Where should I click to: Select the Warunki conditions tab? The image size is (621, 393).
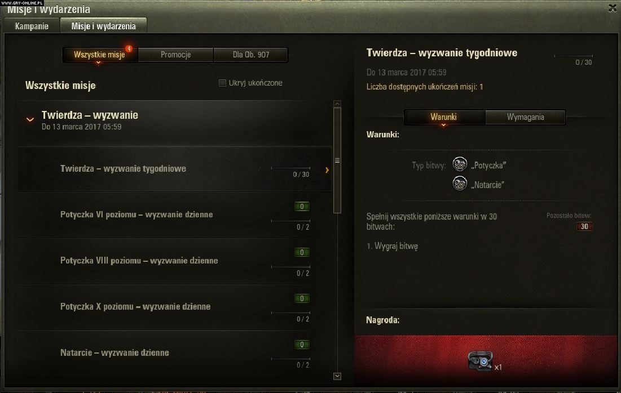tap(444, 117)
